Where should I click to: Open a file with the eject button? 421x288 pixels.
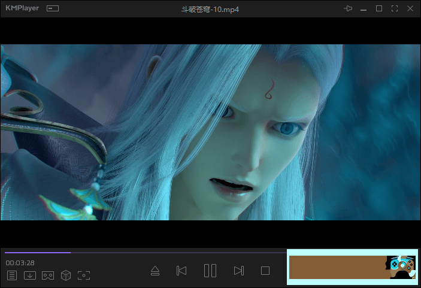[155, 271]
